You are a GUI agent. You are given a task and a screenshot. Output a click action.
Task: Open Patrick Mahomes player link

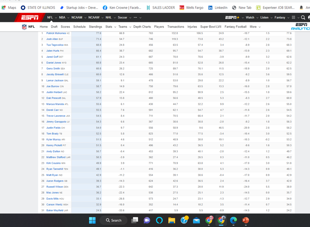click(x=56, y=33)
